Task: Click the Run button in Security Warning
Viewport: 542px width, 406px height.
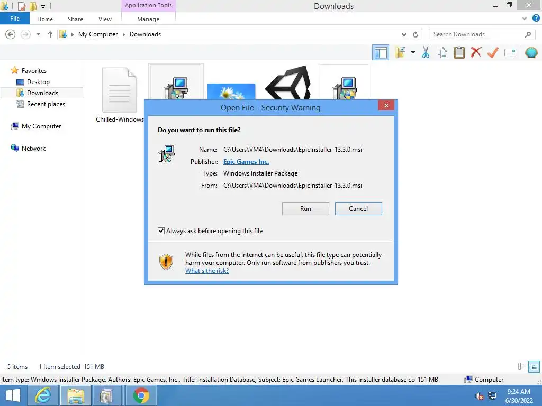Action: point(305,208)
